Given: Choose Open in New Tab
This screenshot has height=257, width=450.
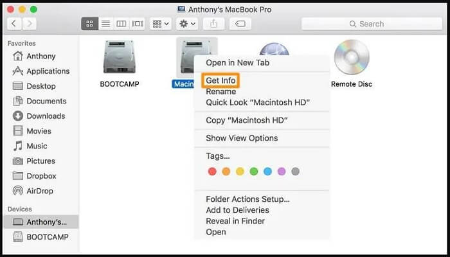Looking at the screenshot, I should tap(238, 62).
